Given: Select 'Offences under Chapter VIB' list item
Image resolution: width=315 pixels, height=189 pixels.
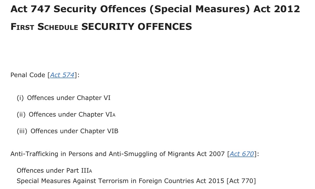Looking at the screenshot, I should pyautogui.click(x=75, y=131).
